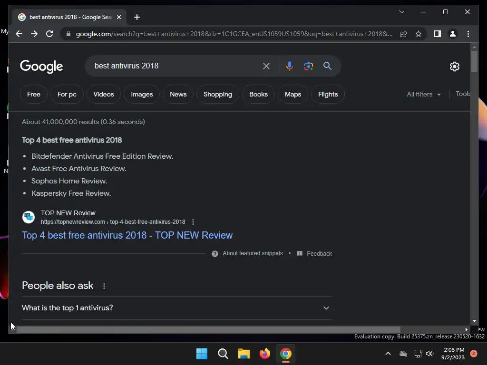Open the All filters dropdown
This screenshot has width=487, height=365.
point(424,94)
